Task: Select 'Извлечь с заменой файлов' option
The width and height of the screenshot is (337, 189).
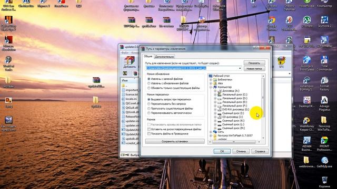Action: tap(165, 79)
